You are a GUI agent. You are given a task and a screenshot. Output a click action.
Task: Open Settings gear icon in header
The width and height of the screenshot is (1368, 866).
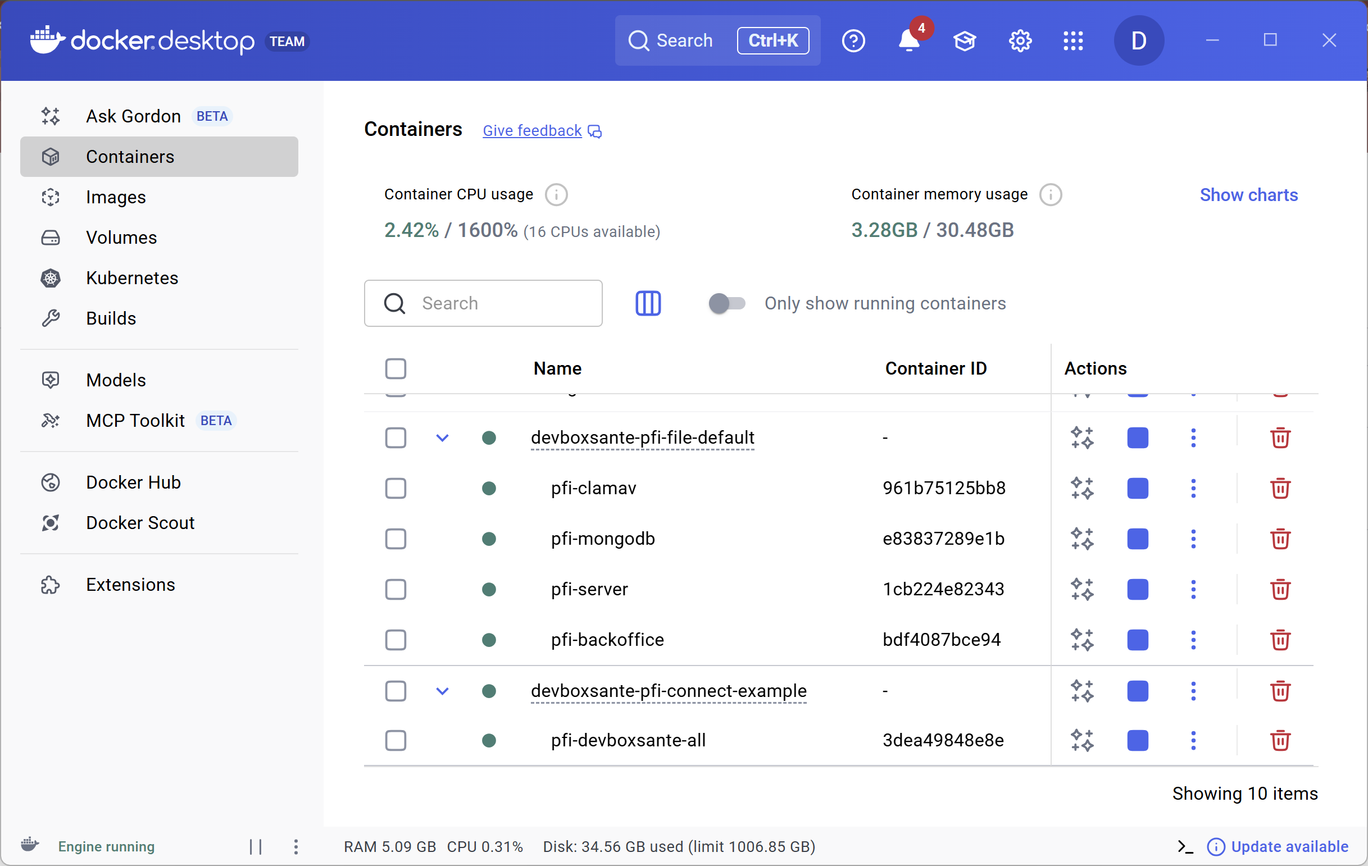[x=1020, y=41]
